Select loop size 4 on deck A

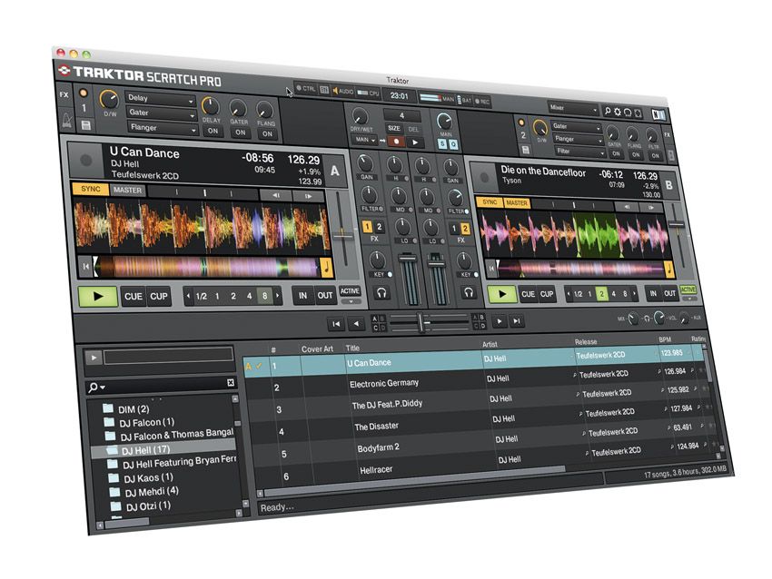[x=249, y=296]
